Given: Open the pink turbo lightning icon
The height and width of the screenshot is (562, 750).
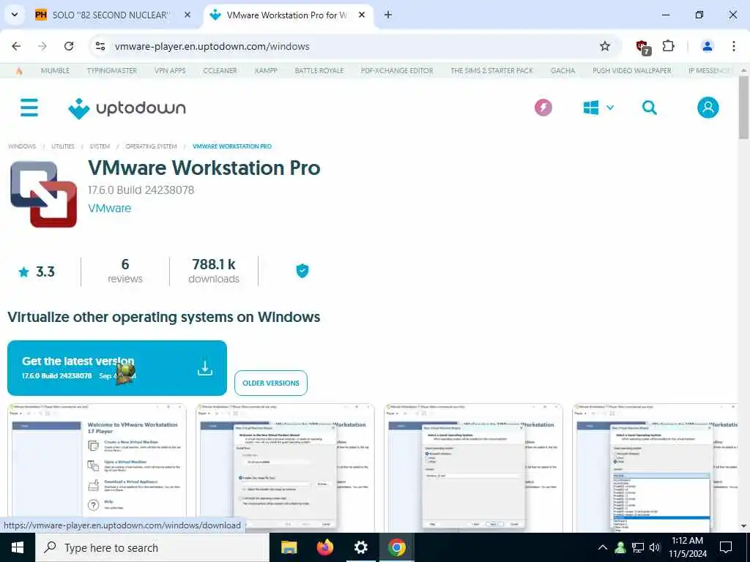Looking at the screenshot, I should coord(543,108).
